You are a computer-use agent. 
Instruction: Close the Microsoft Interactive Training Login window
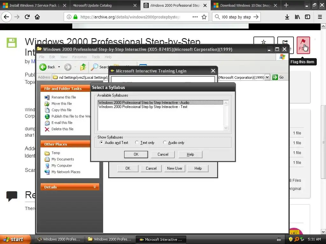coord(213,71)
